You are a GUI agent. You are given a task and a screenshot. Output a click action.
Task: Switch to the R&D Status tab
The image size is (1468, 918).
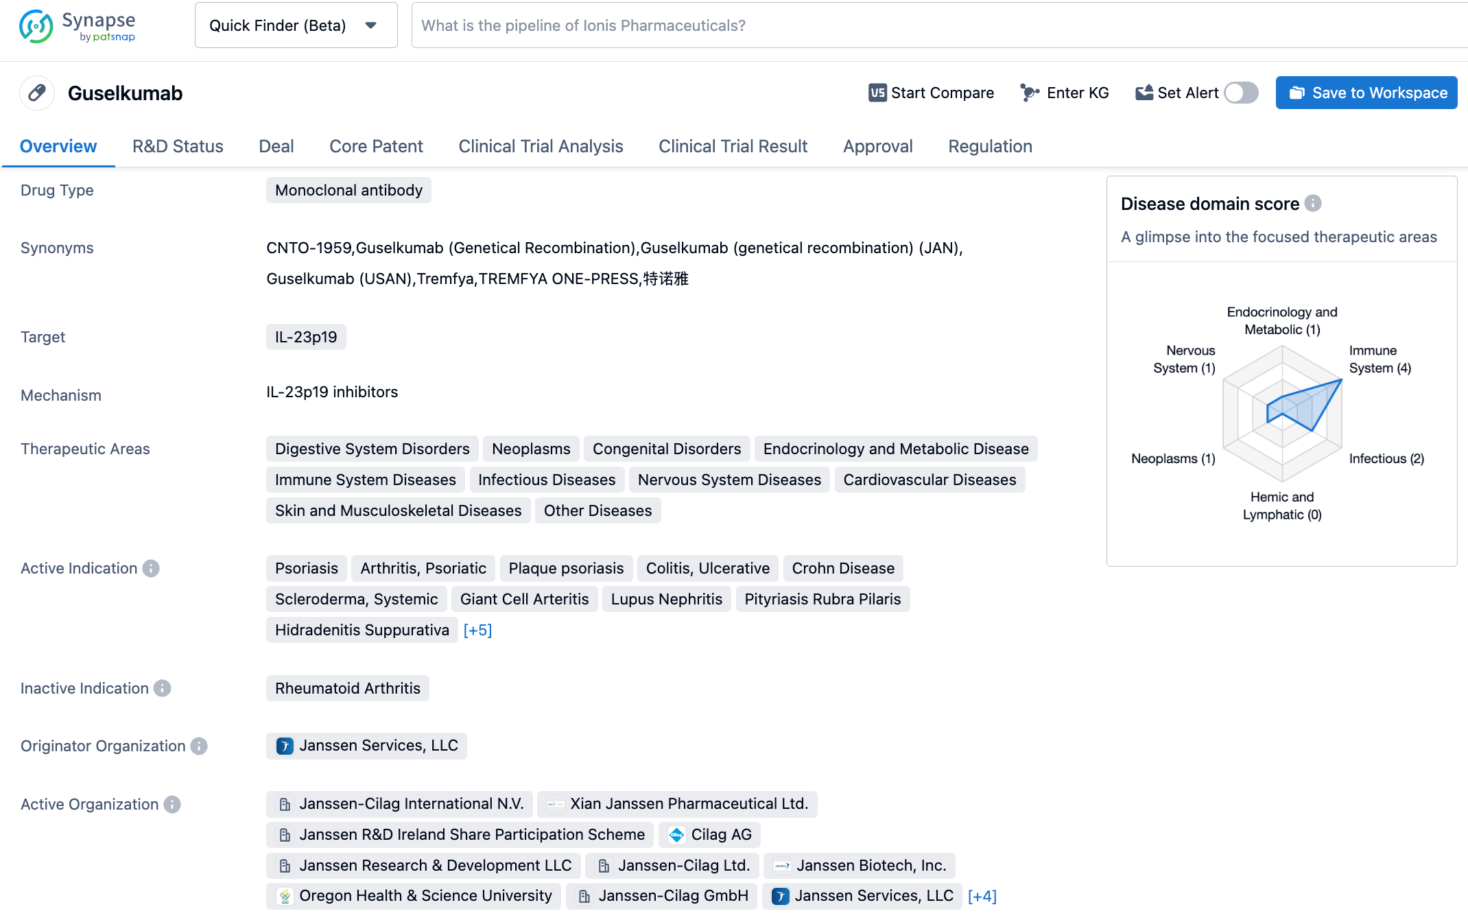tap(178, 146)
